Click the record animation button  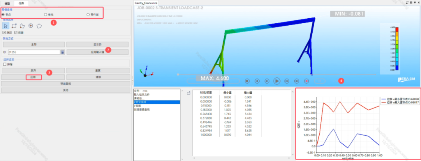pyautogui.click(x=307, y=81)
